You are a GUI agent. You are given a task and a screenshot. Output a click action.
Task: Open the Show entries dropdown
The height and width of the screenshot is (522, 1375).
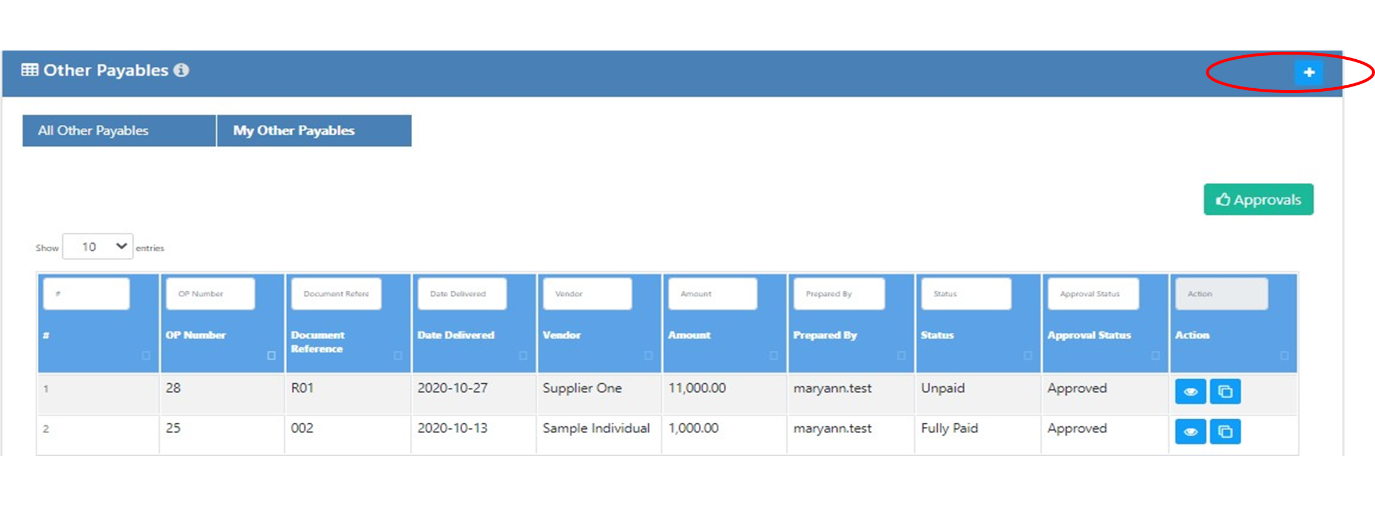[x=98, y=247]
